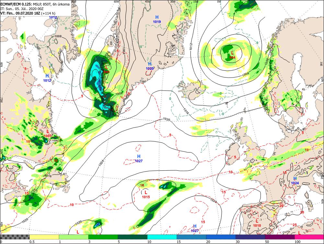This screenshot has width=324, height=244.
Task: Click the '30W' longitude label at the top
Action: coord(173,2)
